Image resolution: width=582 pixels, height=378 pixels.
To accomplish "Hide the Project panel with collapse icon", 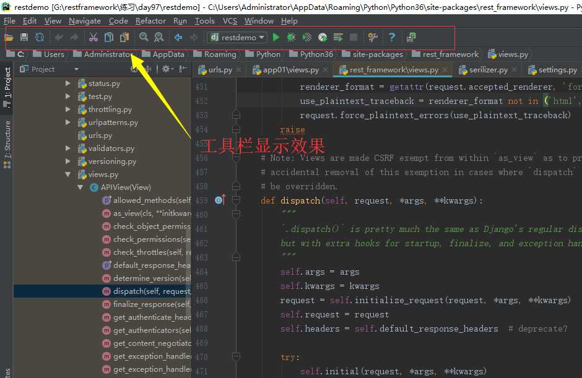I will (183, 69).
